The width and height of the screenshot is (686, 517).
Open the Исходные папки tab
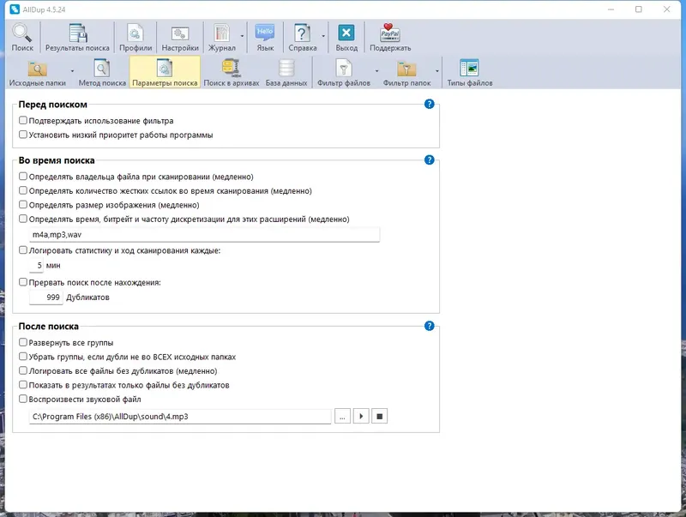38,73
